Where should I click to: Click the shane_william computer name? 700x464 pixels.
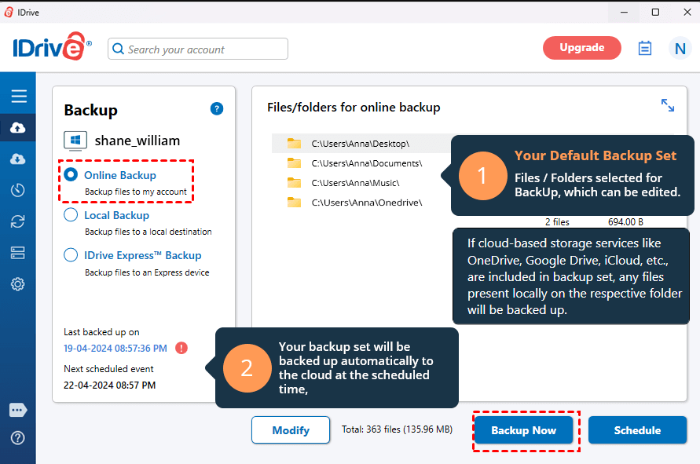[x=137, y=141]
